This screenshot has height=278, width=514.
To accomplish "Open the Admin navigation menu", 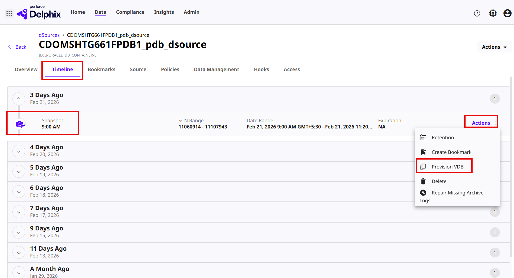I will tap(191, 12).
